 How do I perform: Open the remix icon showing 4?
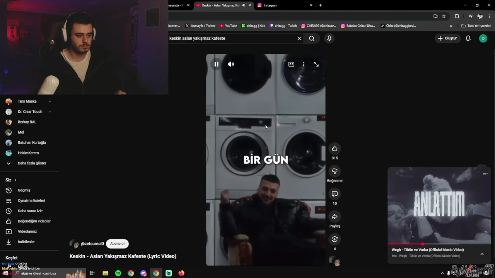[x=335, y=239]
